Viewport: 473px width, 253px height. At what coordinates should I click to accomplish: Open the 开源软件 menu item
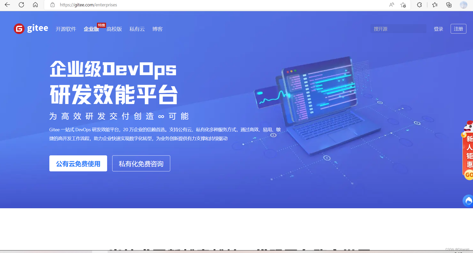tap(66, 29)
